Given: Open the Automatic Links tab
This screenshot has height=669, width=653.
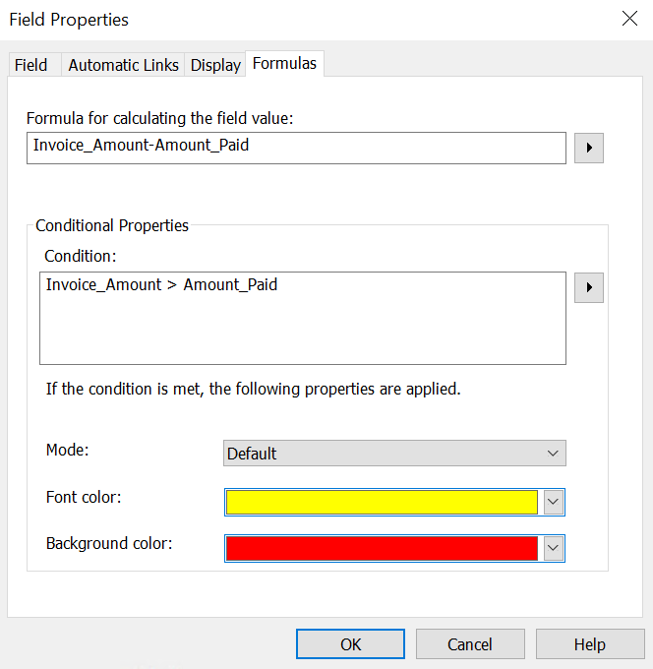Looking at the screenshot, I should coord(123,65).
